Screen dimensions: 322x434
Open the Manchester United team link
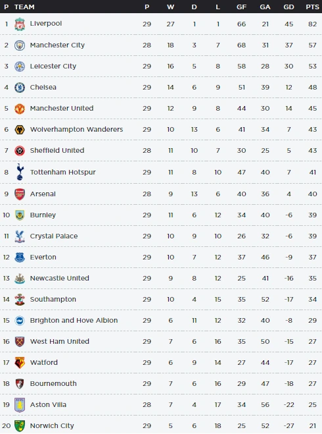[x=62, y=108]
